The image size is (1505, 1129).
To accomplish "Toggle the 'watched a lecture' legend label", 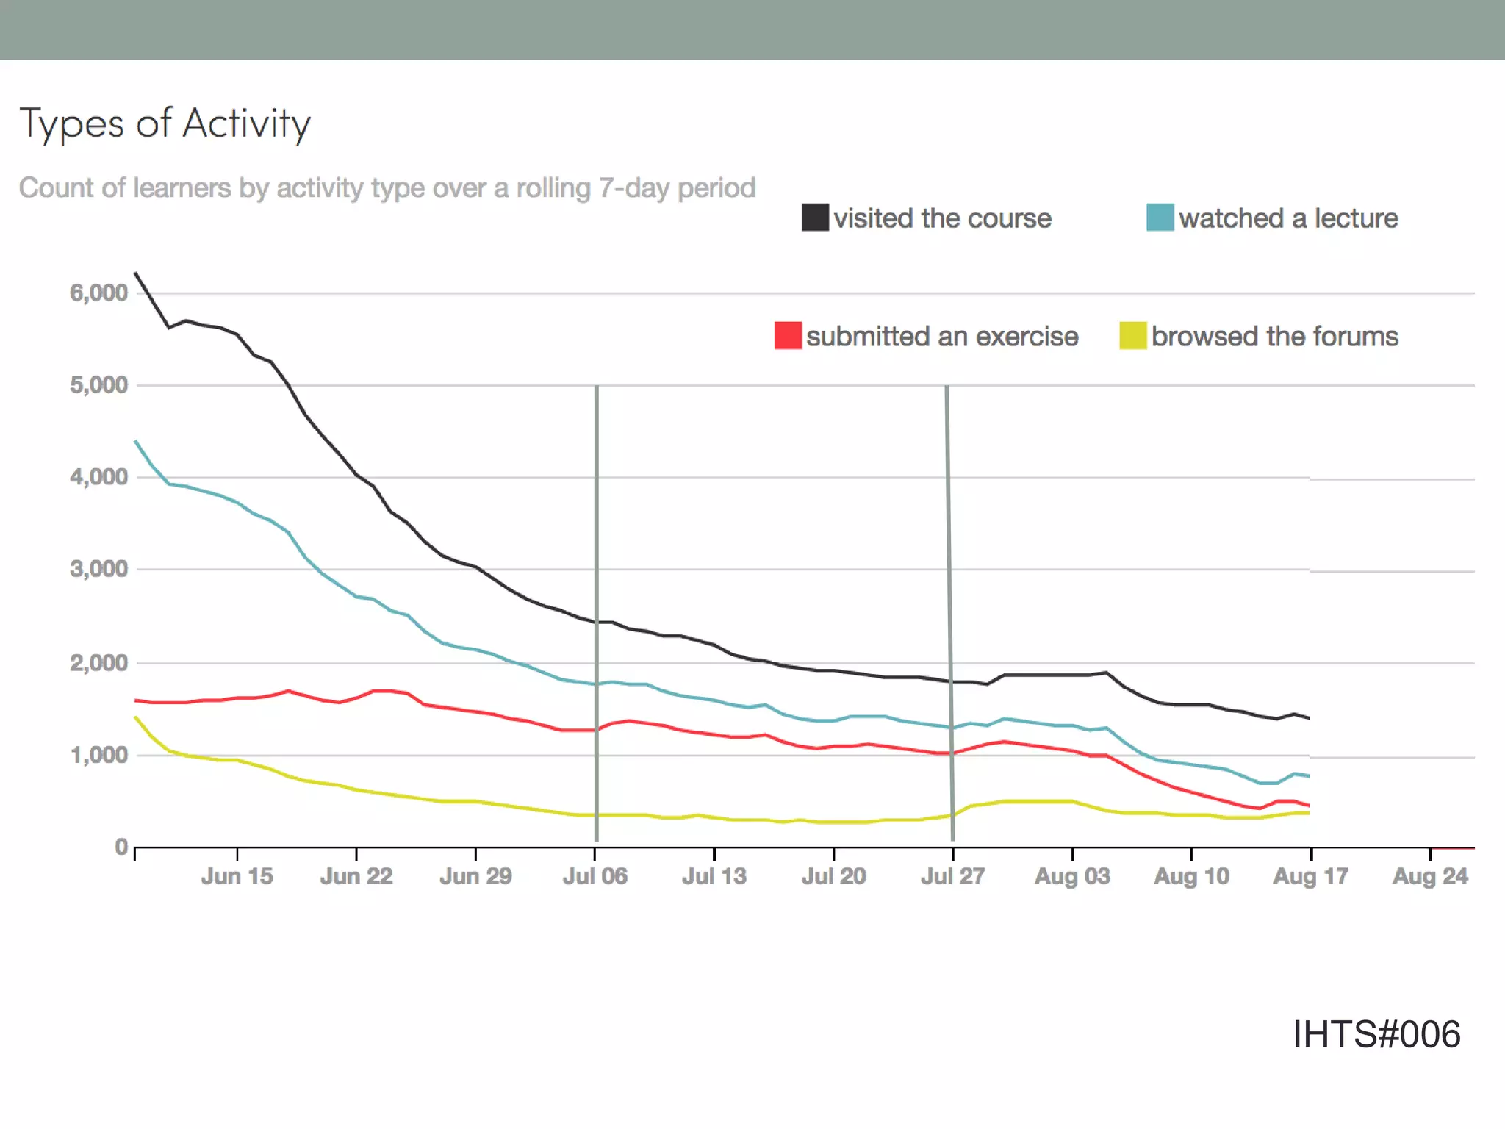I will tap(1288, 218).
